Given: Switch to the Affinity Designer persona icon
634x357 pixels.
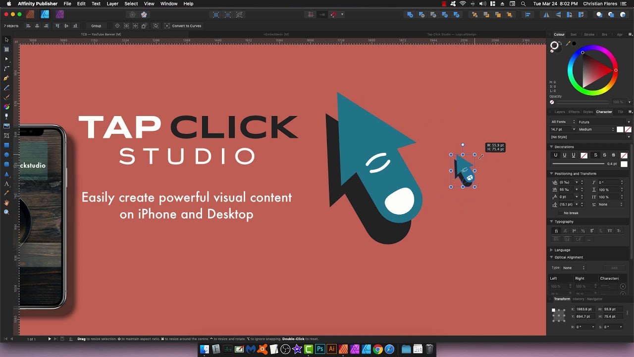Looking at the screenshot, I should coord(45,14).
